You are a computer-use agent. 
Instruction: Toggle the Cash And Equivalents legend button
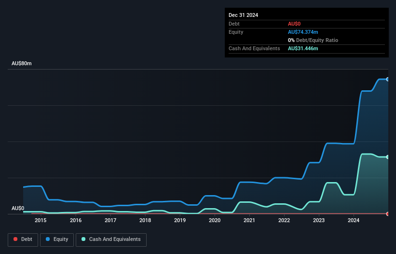click(x=111, y=240)
